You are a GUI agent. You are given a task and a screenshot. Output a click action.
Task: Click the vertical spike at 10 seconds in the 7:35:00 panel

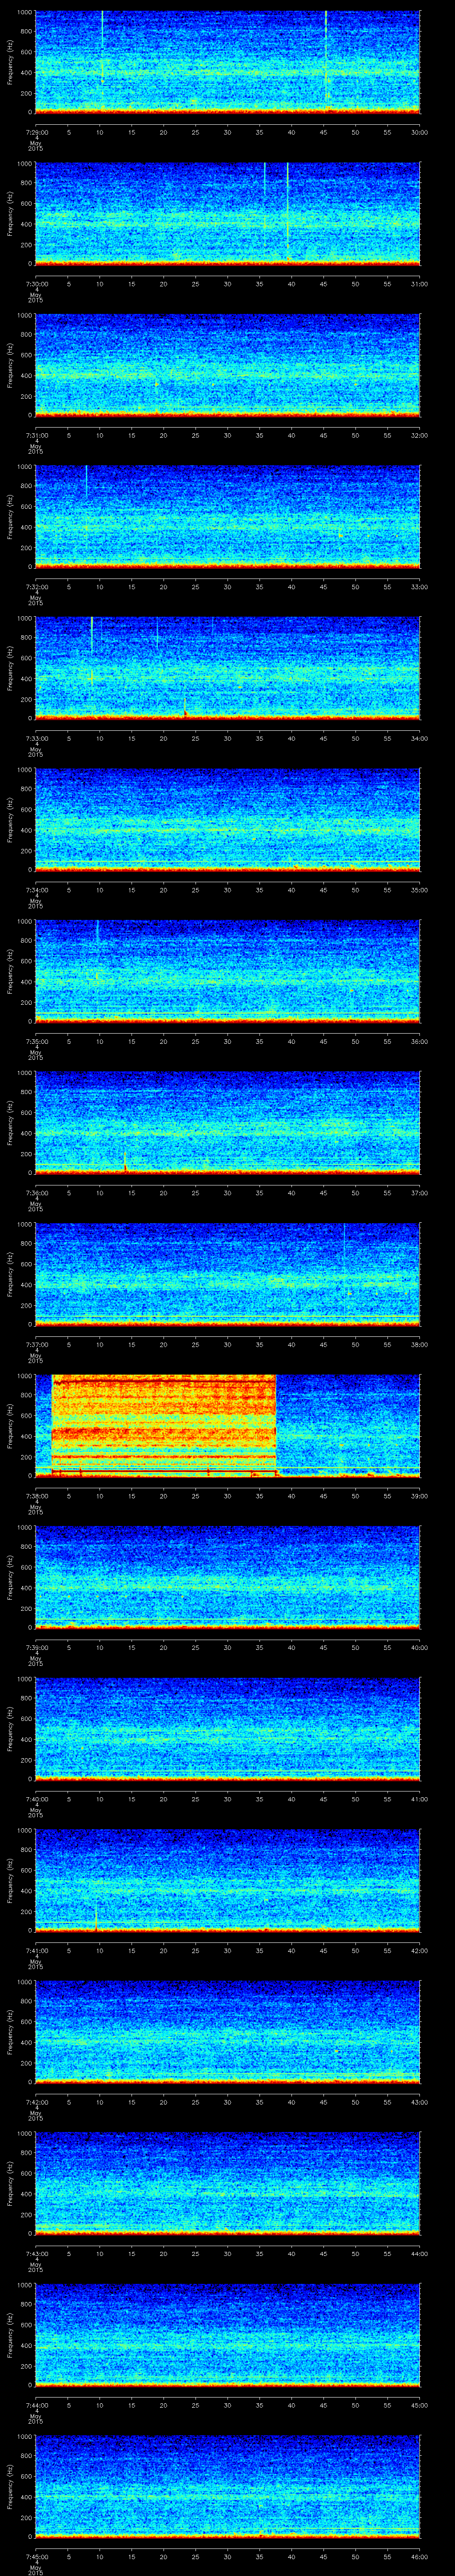(97, 930)
